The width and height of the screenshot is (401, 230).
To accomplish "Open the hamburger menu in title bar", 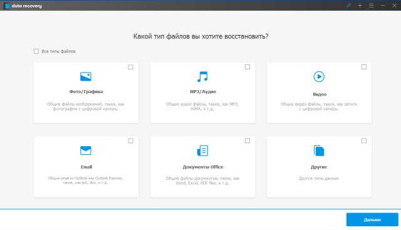I will [x=372, y=6].
